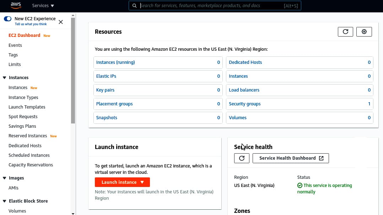Open Snapshots resource link

tap(107, 118)
